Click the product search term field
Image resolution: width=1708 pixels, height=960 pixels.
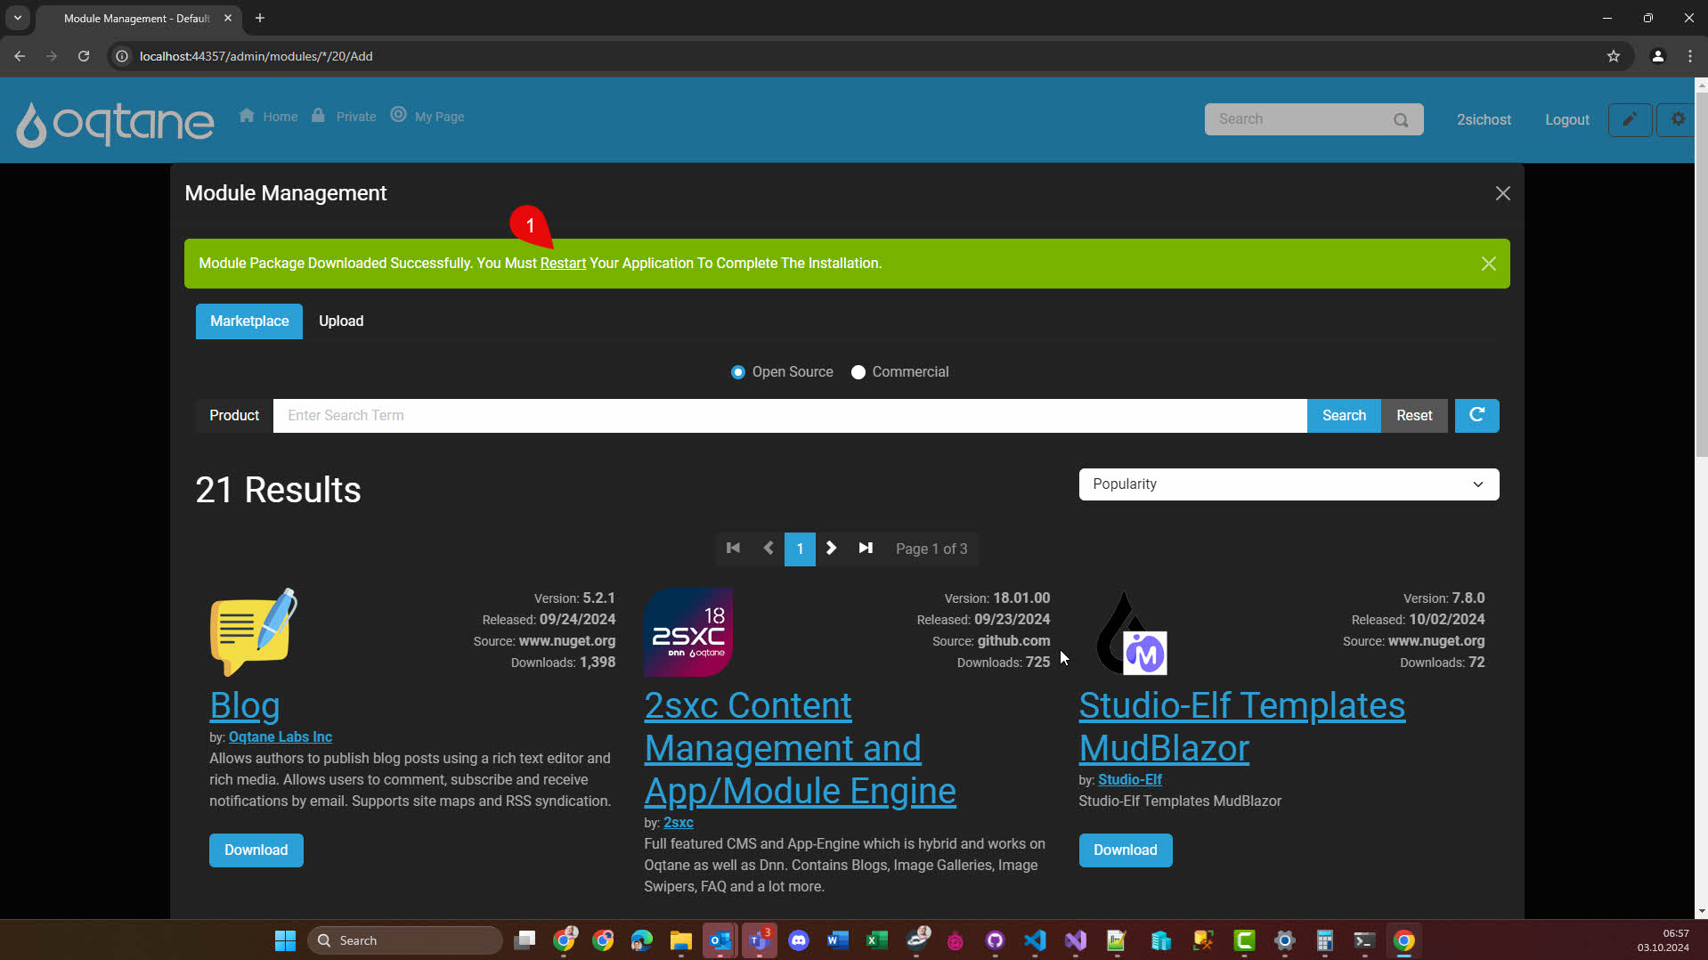(x=789, y=416)
